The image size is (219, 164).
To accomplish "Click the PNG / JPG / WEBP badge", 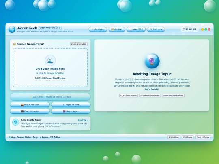I will pos(79,44).
